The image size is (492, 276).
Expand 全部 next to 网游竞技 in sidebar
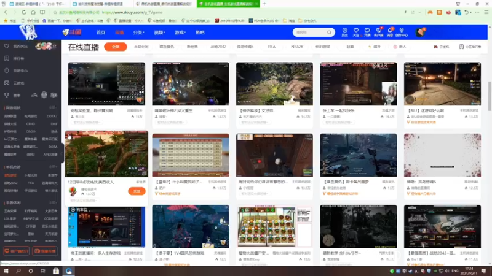pos(53,108)
